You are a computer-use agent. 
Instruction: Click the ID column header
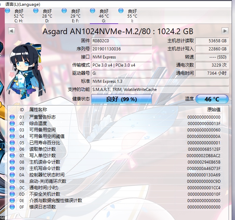coord(22,109)
